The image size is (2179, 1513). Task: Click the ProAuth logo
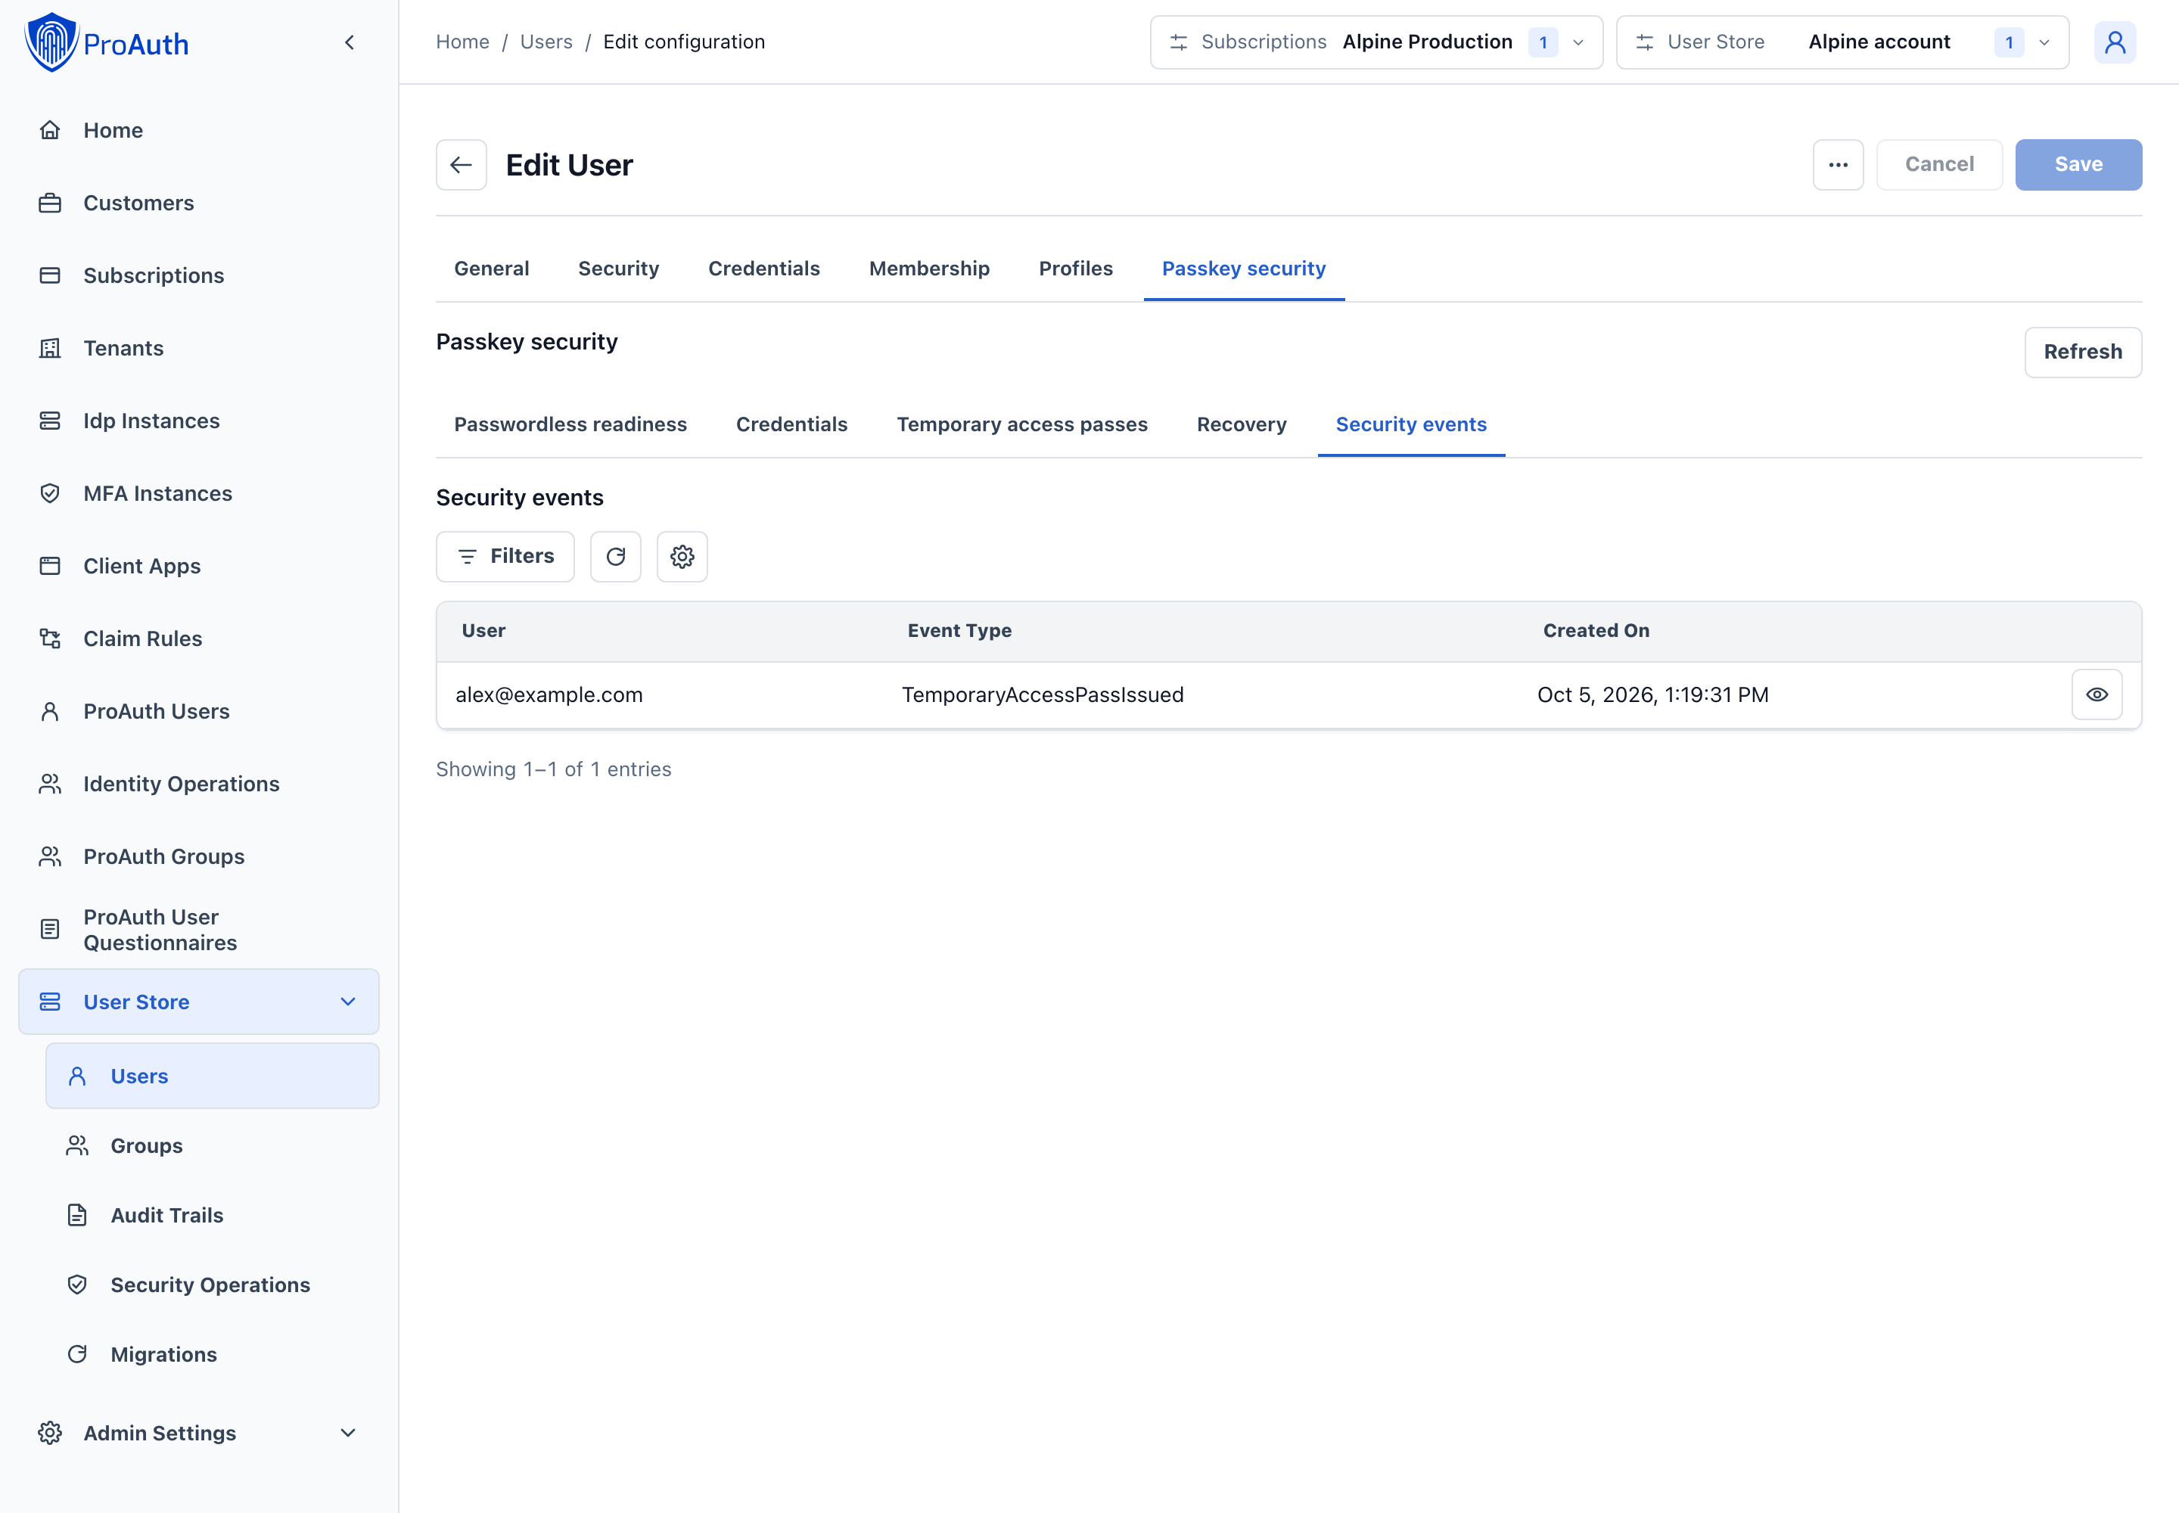click(107, 42)
